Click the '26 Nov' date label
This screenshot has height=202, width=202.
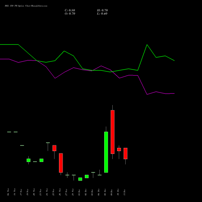click(60, 192)
